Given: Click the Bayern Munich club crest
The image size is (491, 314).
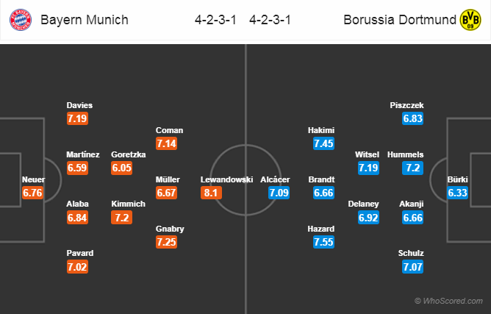Looking at the screenshot, I should pos(21,20).
